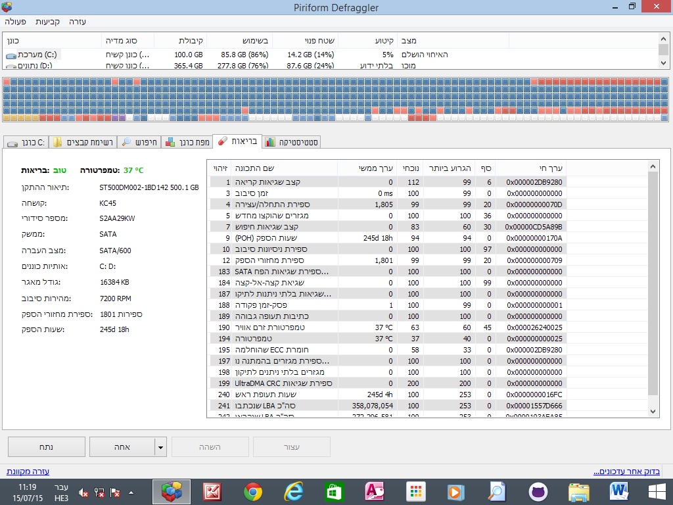
Task: Click drive list scroll down arrow
Action: tap(663, 63)
